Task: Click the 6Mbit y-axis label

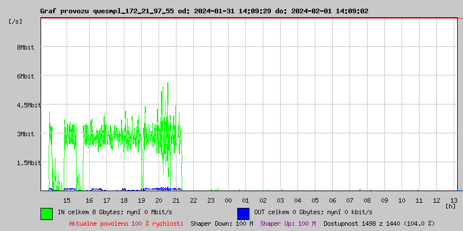Action: pos(25,76)
